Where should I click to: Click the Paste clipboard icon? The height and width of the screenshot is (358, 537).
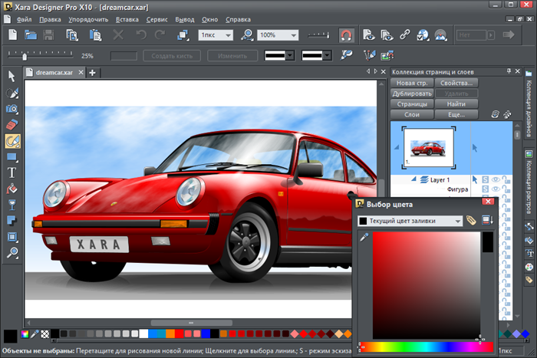(95, 34)
